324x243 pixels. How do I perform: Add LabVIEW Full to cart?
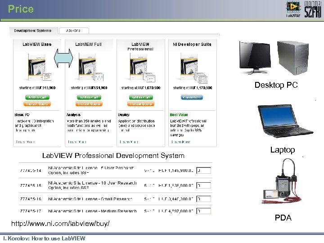tap(89, 97)
